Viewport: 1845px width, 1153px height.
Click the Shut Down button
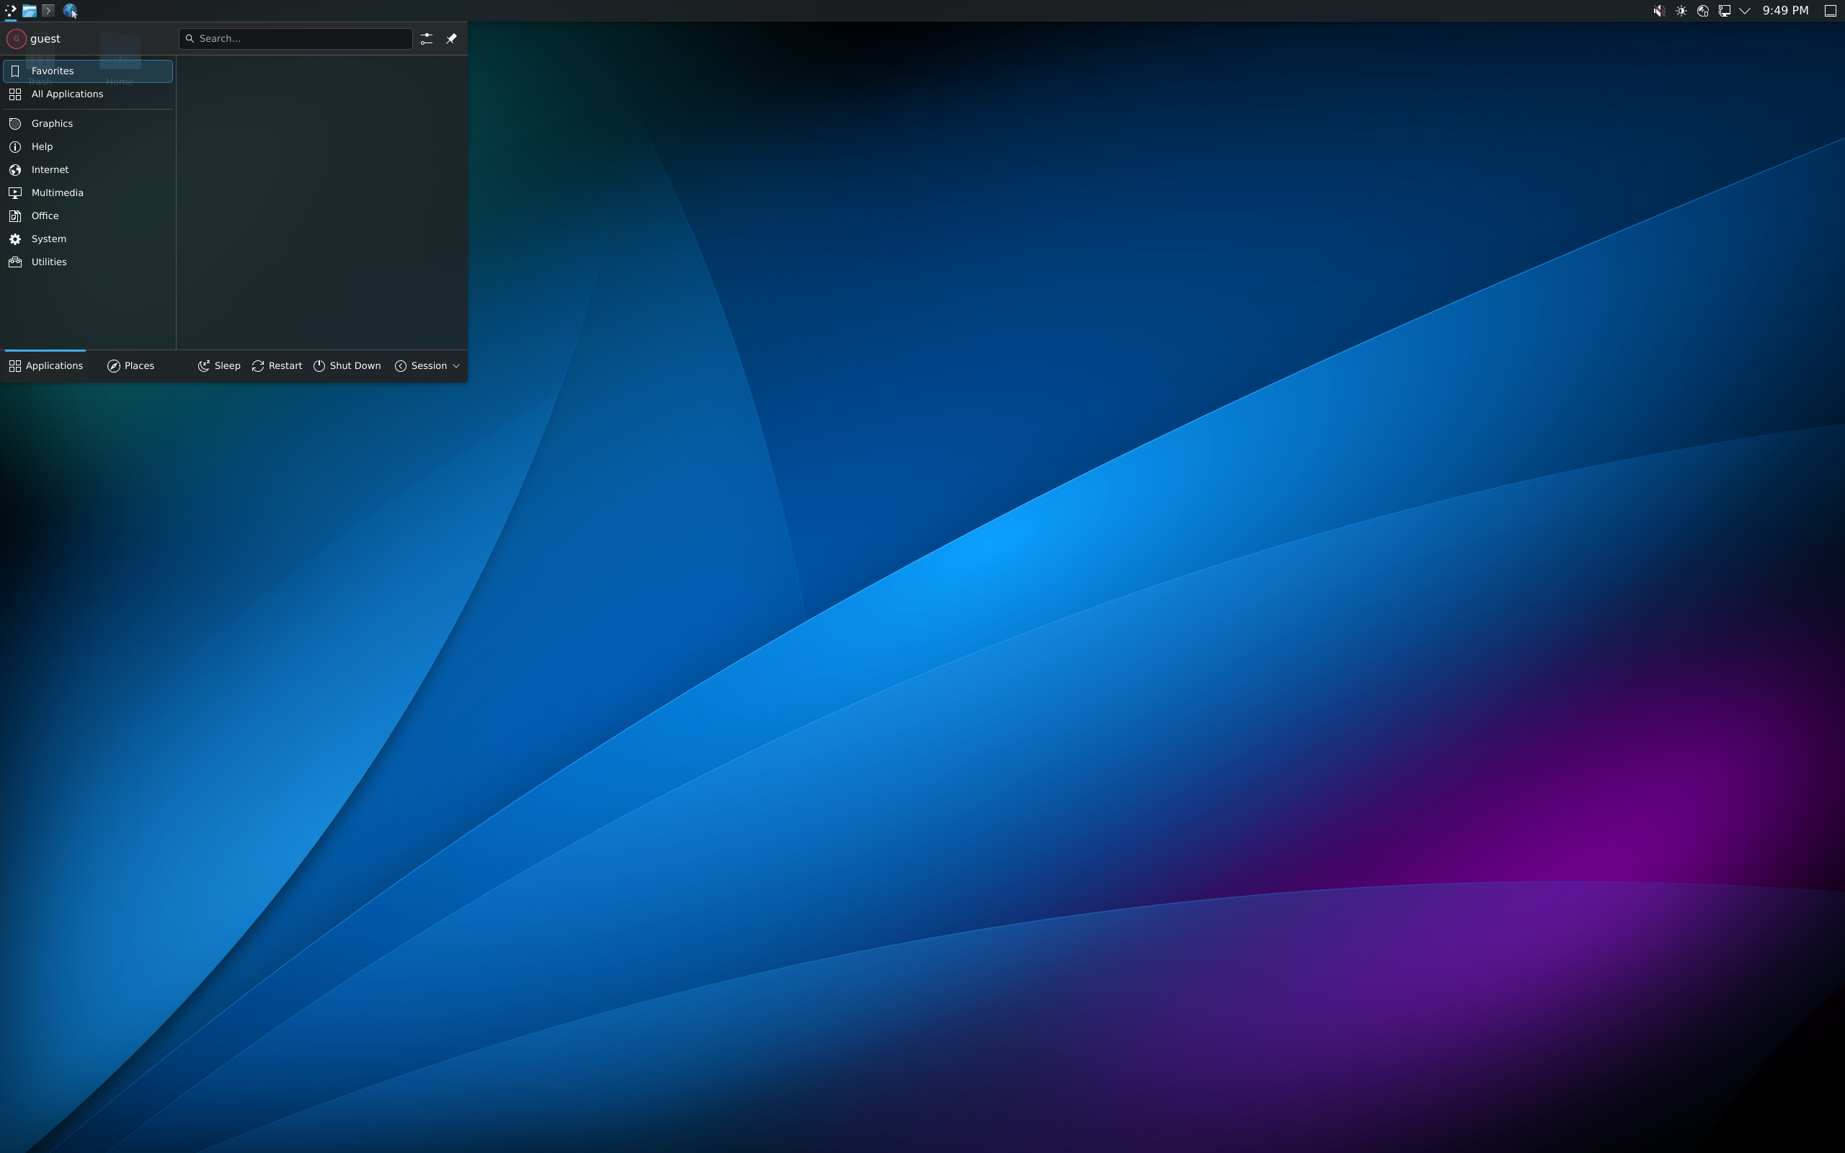[347, 366]
